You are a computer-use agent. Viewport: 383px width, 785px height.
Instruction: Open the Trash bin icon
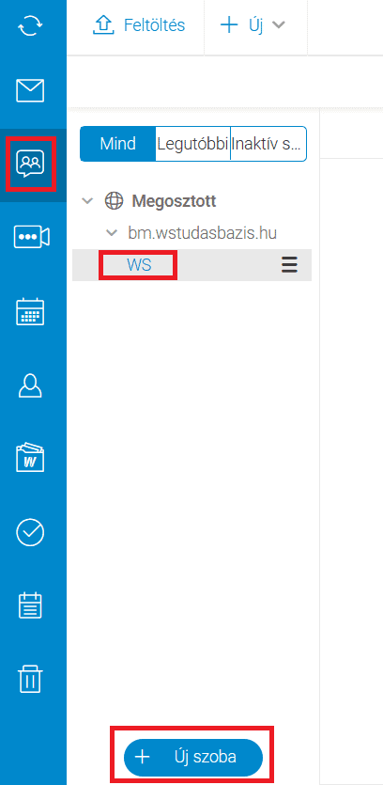[x=30, y=679]
